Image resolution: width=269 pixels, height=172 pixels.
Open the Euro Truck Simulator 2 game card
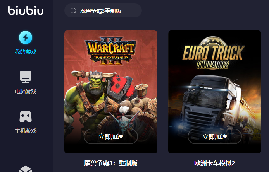coord(215,92)
